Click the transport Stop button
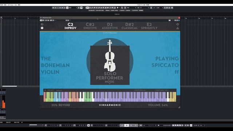233x131 pixels. 126,125
